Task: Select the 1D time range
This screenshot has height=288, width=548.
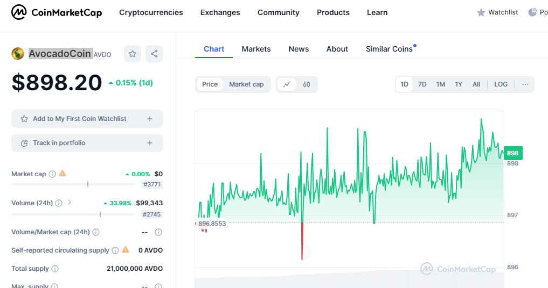Action: coord(404,84)
